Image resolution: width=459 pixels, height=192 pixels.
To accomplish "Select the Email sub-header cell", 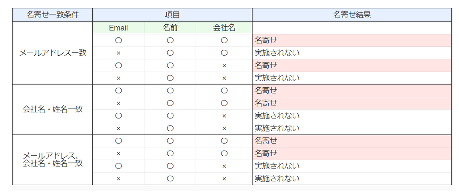I will point(118,28).
